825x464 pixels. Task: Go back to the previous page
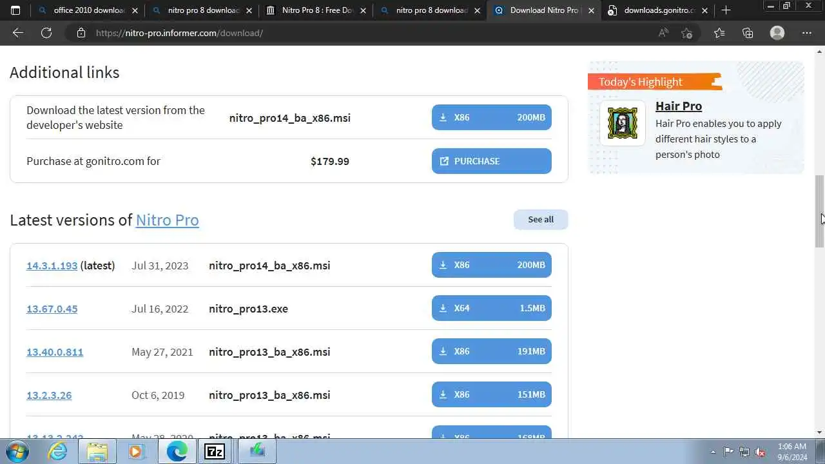point(18,33)
